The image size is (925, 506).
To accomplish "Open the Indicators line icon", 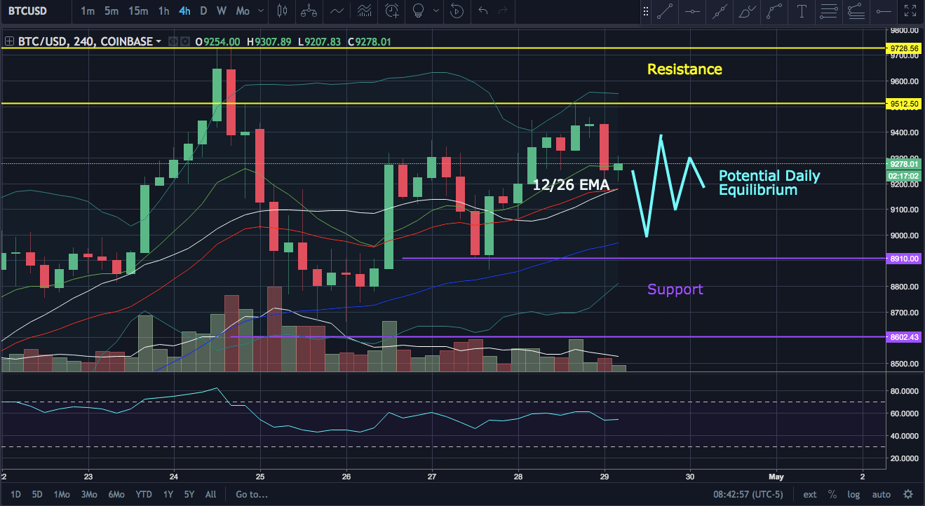I will pyautogui.click(x=337, y=11).
